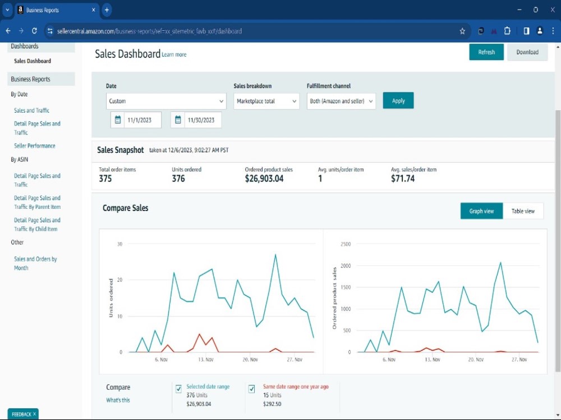This screenshot has height=420, width=561.
Task: Click the Units ordered value 376
Action: coord(178,179)
